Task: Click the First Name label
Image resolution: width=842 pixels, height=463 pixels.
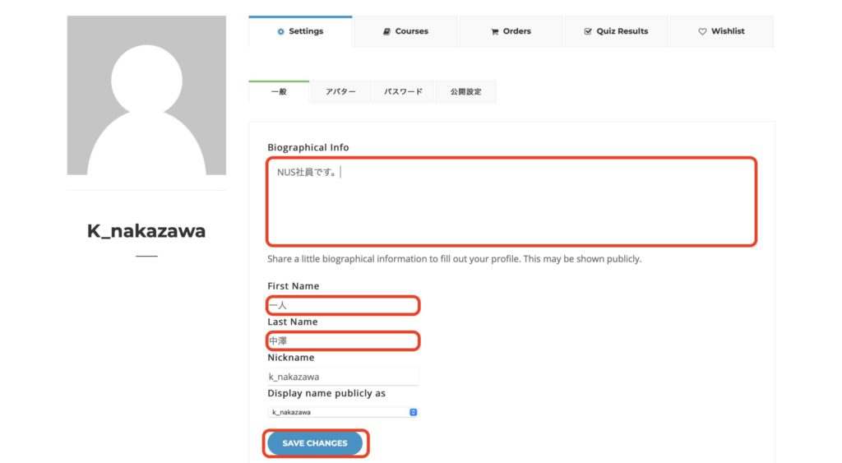Action: click(294, 285)
